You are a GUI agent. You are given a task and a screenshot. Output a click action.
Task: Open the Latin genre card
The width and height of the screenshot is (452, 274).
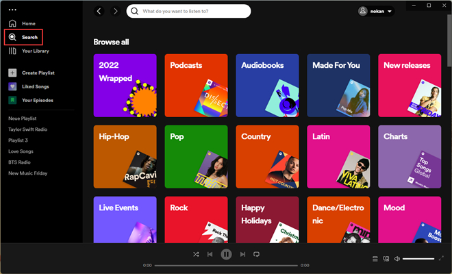click(x=338, y=157)
